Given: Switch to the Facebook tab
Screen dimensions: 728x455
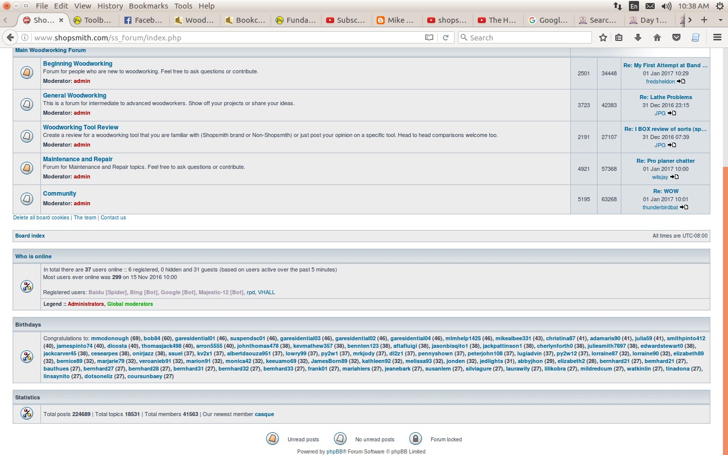Looking at the screenshot, I should [144, 20].
